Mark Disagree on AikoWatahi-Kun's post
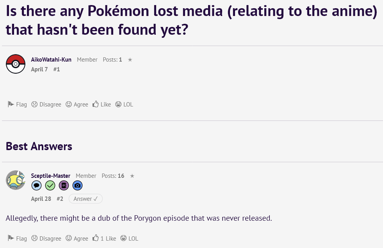383x248 pixels. [46, 105]
